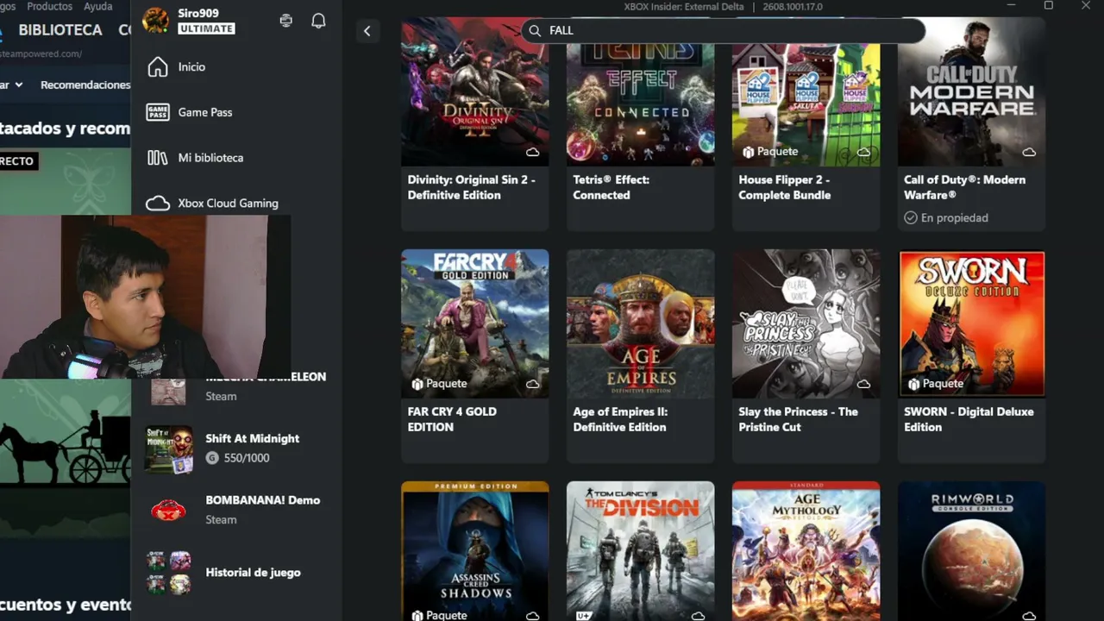Open the Productos menu in Steam
This screenshot has height=621, width=1104.
tap(50, 6)
